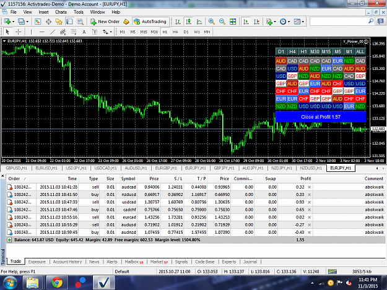This screenshot has width=387, height=290.
Task: Select the crosshair tool
Action: tap(18, 32)
